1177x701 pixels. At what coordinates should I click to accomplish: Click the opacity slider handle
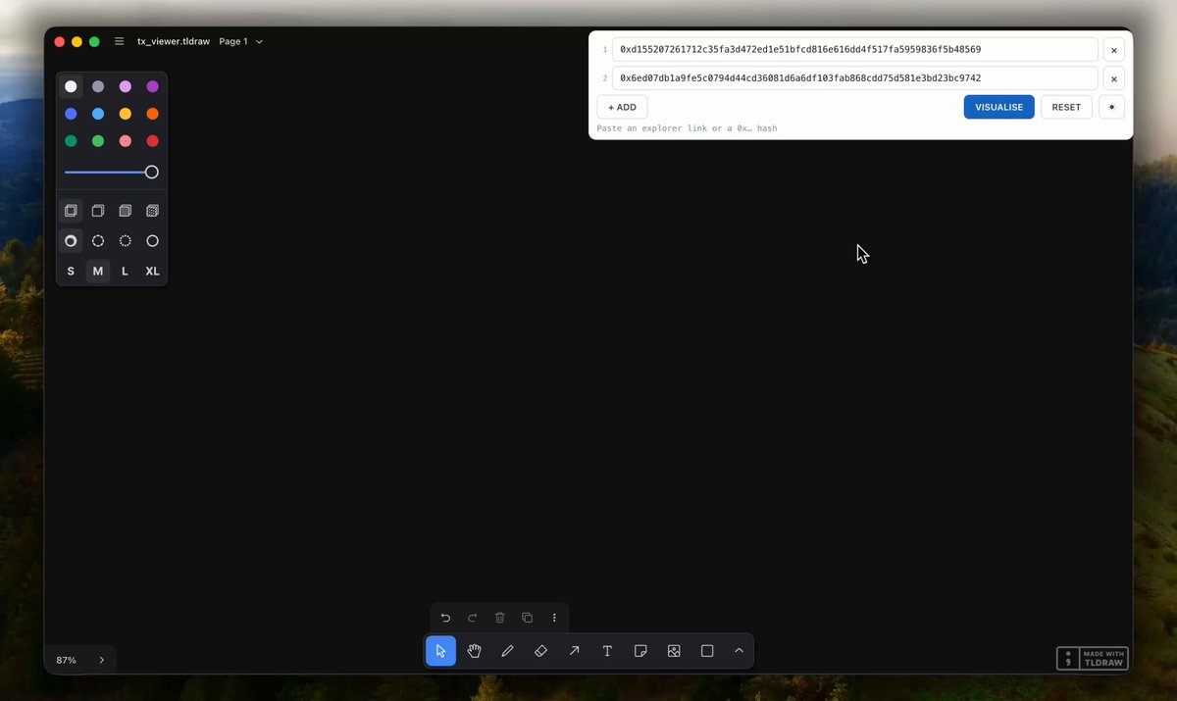tap(152, 173)
